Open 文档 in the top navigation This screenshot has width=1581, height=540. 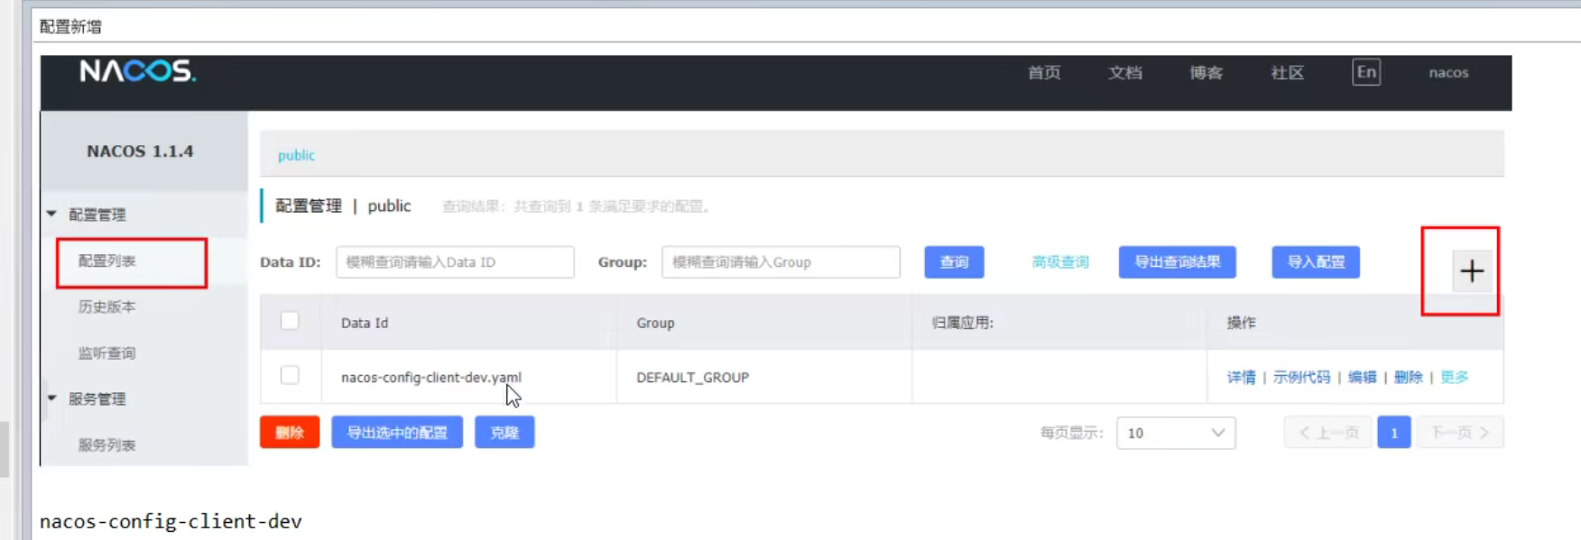(1125, 72)
